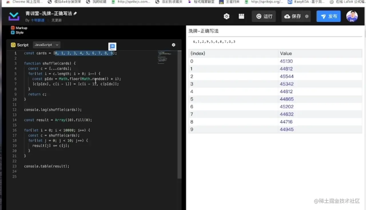This screenshot has width=366, height=210.
Task: Open the 程式碼實驗室 bookmark
Action: pyautogui.click(x=201, y=2)
